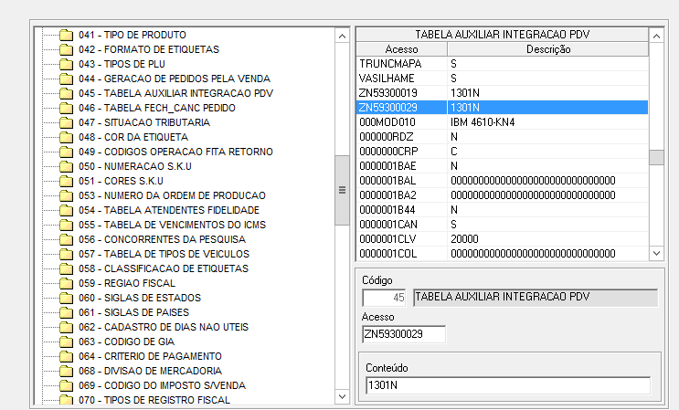Click folder icon of 044 - GERACAO DE PEDIDOS
The height and width of the screenshot is (410, 679).
66,79
